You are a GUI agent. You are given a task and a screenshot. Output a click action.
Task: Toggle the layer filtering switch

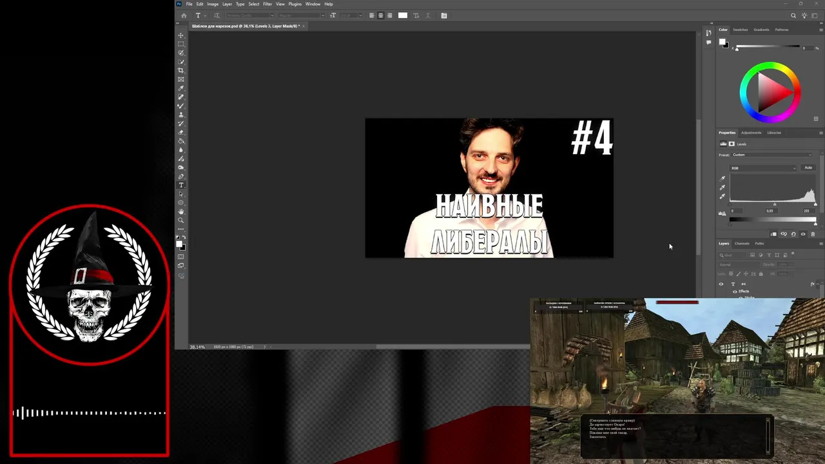tap(793, 254)
